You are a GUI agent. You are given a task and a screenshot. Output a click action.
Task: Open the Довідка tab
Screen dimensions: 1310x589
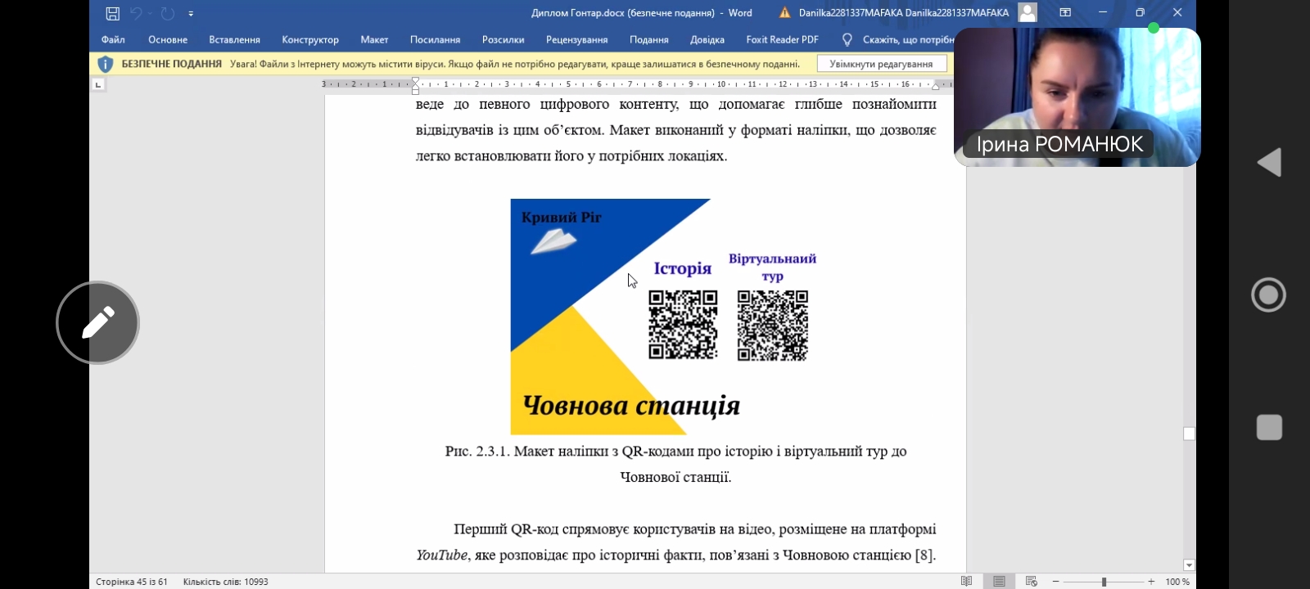pos(707,39)
